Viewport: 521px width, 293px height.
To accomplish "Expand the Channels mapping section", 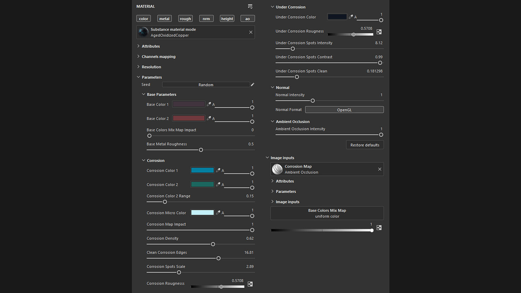I will [158, 57].
